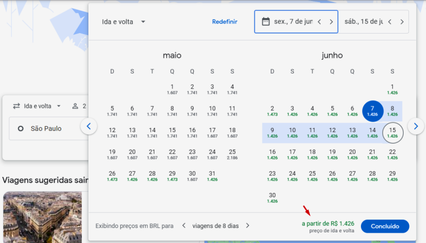Viewport: 426px width, 243px height.
Task: Click the 'a partir de R$ 1.426' price text
Action: (x=328, y=223)
